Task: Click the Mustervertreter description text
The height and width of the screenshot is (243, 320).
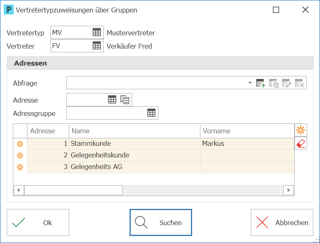Action: (131, 33)
